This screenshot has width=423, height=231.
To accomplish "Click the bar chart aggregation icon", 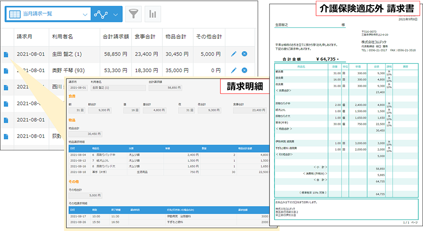I will tap(153, 14).
